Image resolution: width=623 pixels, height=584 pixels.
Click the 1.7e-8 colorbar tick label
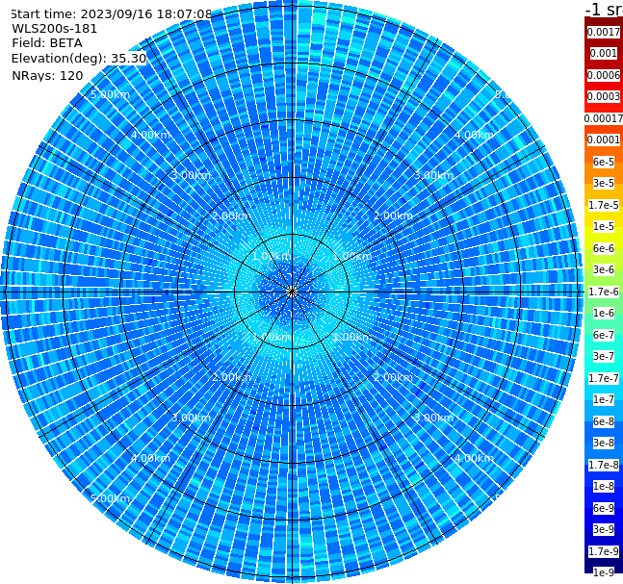(604, 465)
